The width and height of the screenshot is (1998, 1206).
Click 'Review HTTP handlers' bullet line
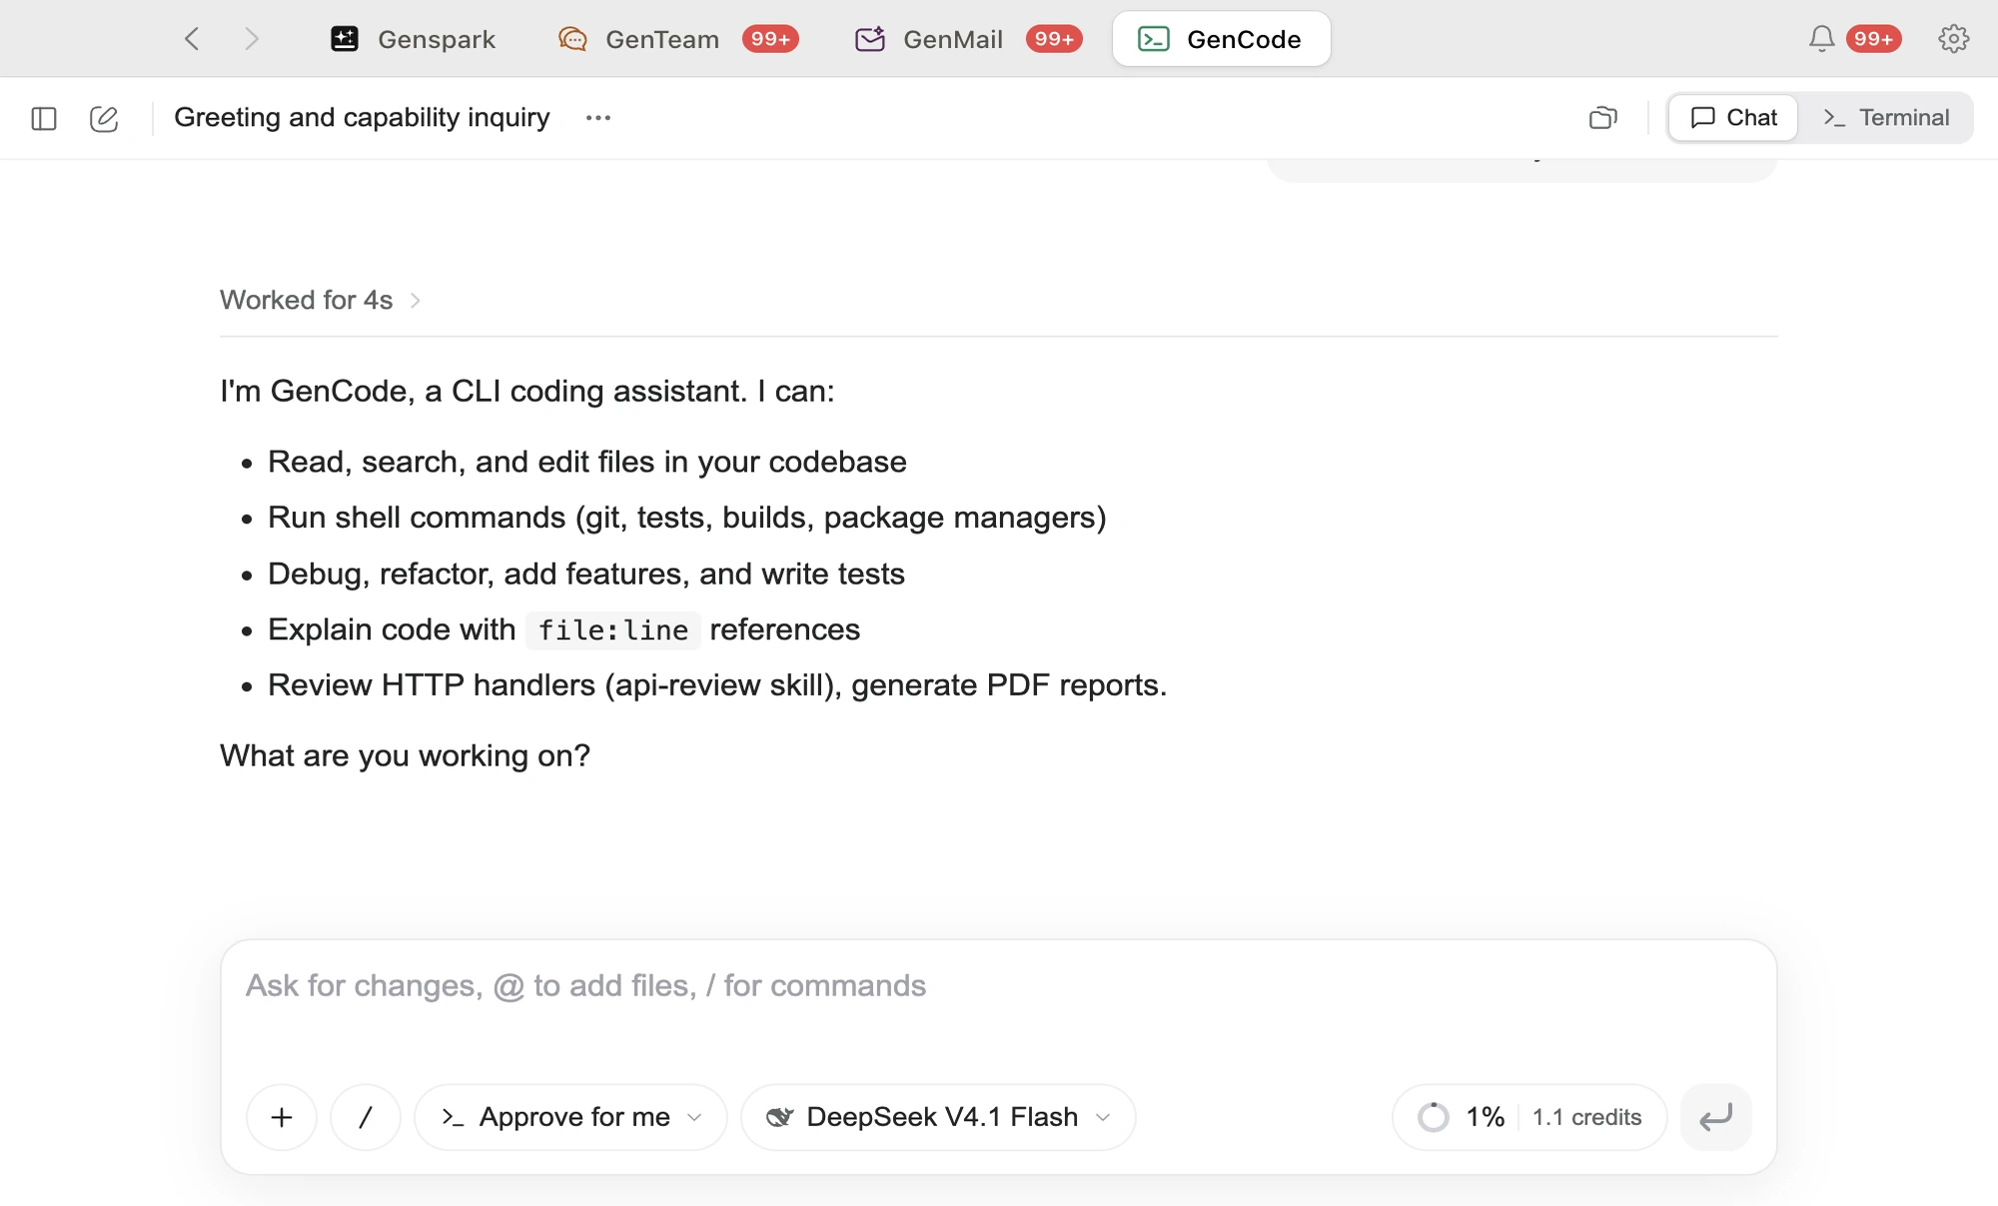point(717,685)
